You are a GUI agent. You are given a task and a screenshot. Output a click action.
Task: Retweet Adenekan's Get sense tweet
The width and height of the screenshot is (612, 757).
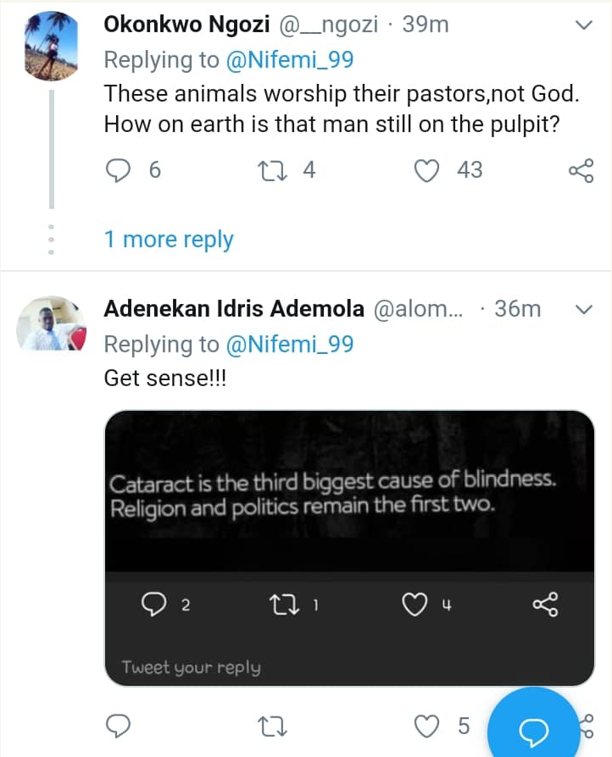[274, 726]
